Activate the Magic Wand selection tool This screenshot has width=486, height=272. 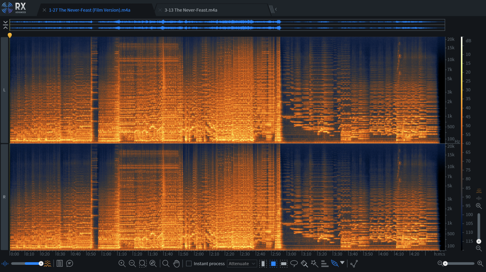314,263
